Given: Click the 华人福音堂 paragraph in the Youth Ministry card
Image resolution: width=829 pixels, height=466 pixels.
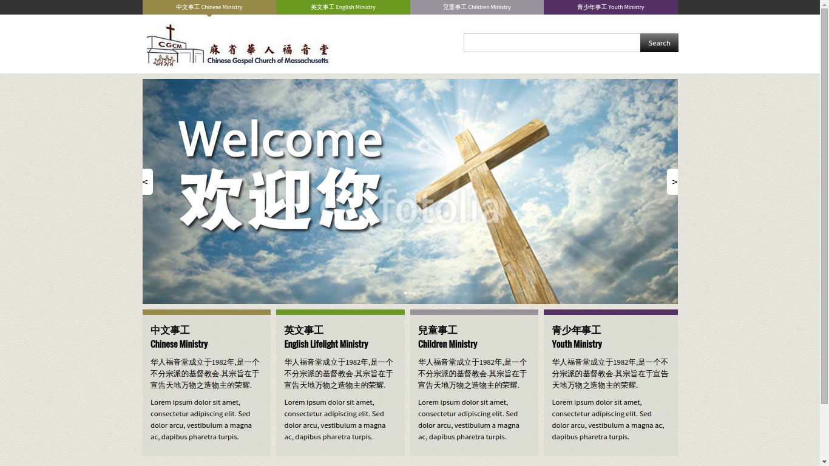Looking at the screenshot, I should point(610,373).
